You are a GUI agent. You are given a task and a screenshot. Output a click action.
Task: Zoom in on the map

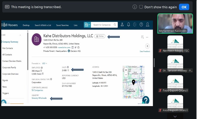126,70
